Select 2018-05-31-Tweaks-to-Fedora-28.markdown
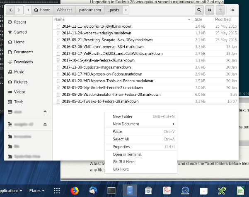Screen dimensions: 249x197 coord(145,101)
